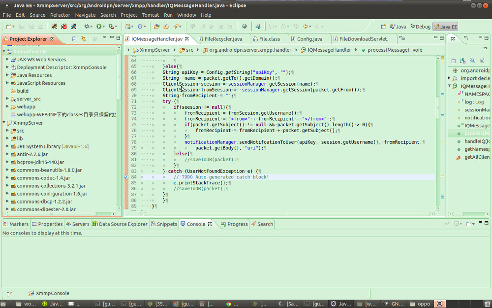Click back navigation arrow in toolbar

tap(307, 27)
